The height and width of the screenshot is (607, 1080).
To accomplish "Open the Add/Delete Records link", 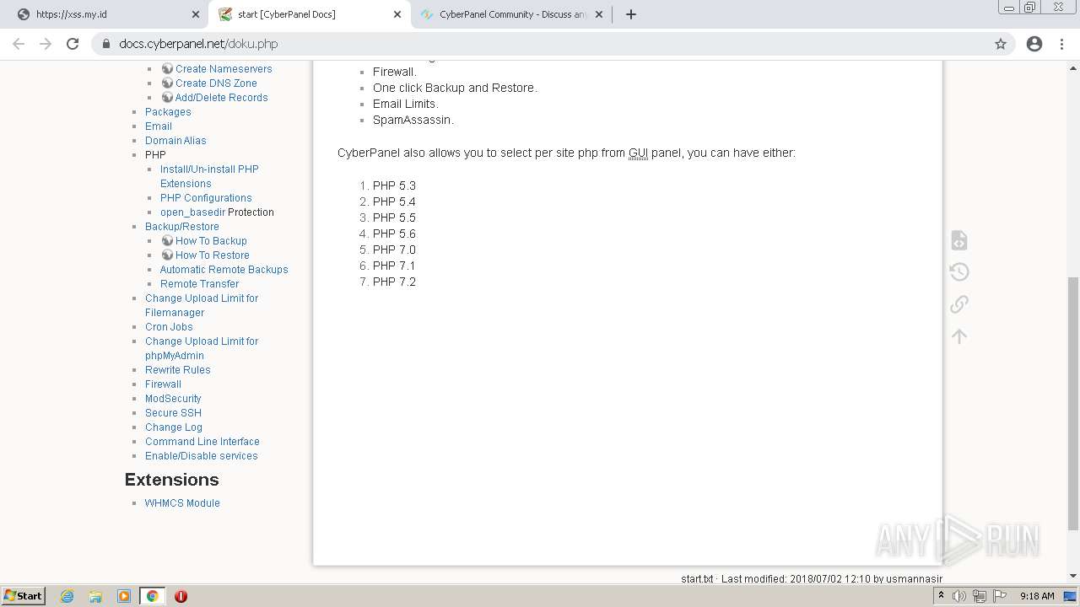I will tap(221, 97).
